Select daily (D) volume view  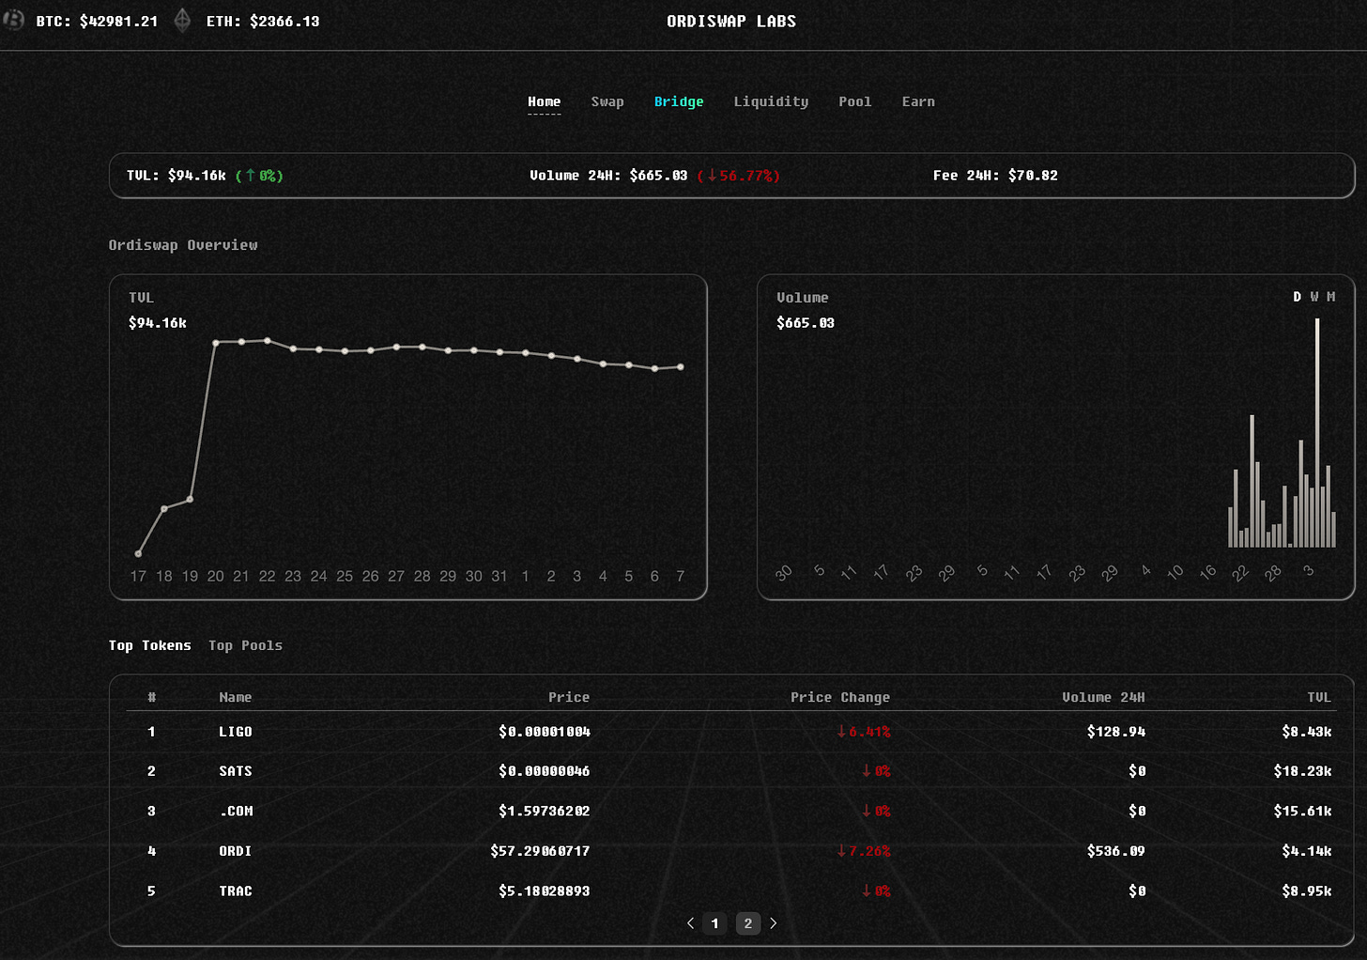coord(1297,297)
